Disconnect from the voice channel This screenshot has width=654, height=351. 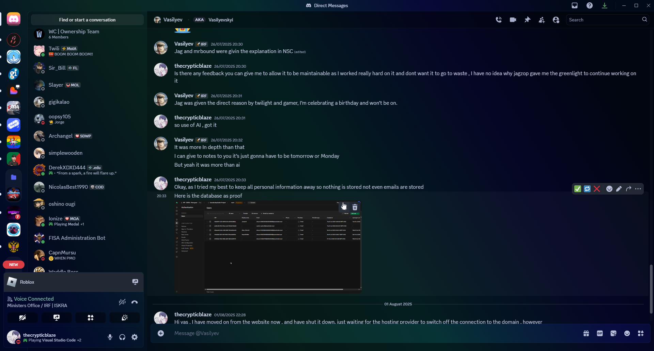(135, 302)
